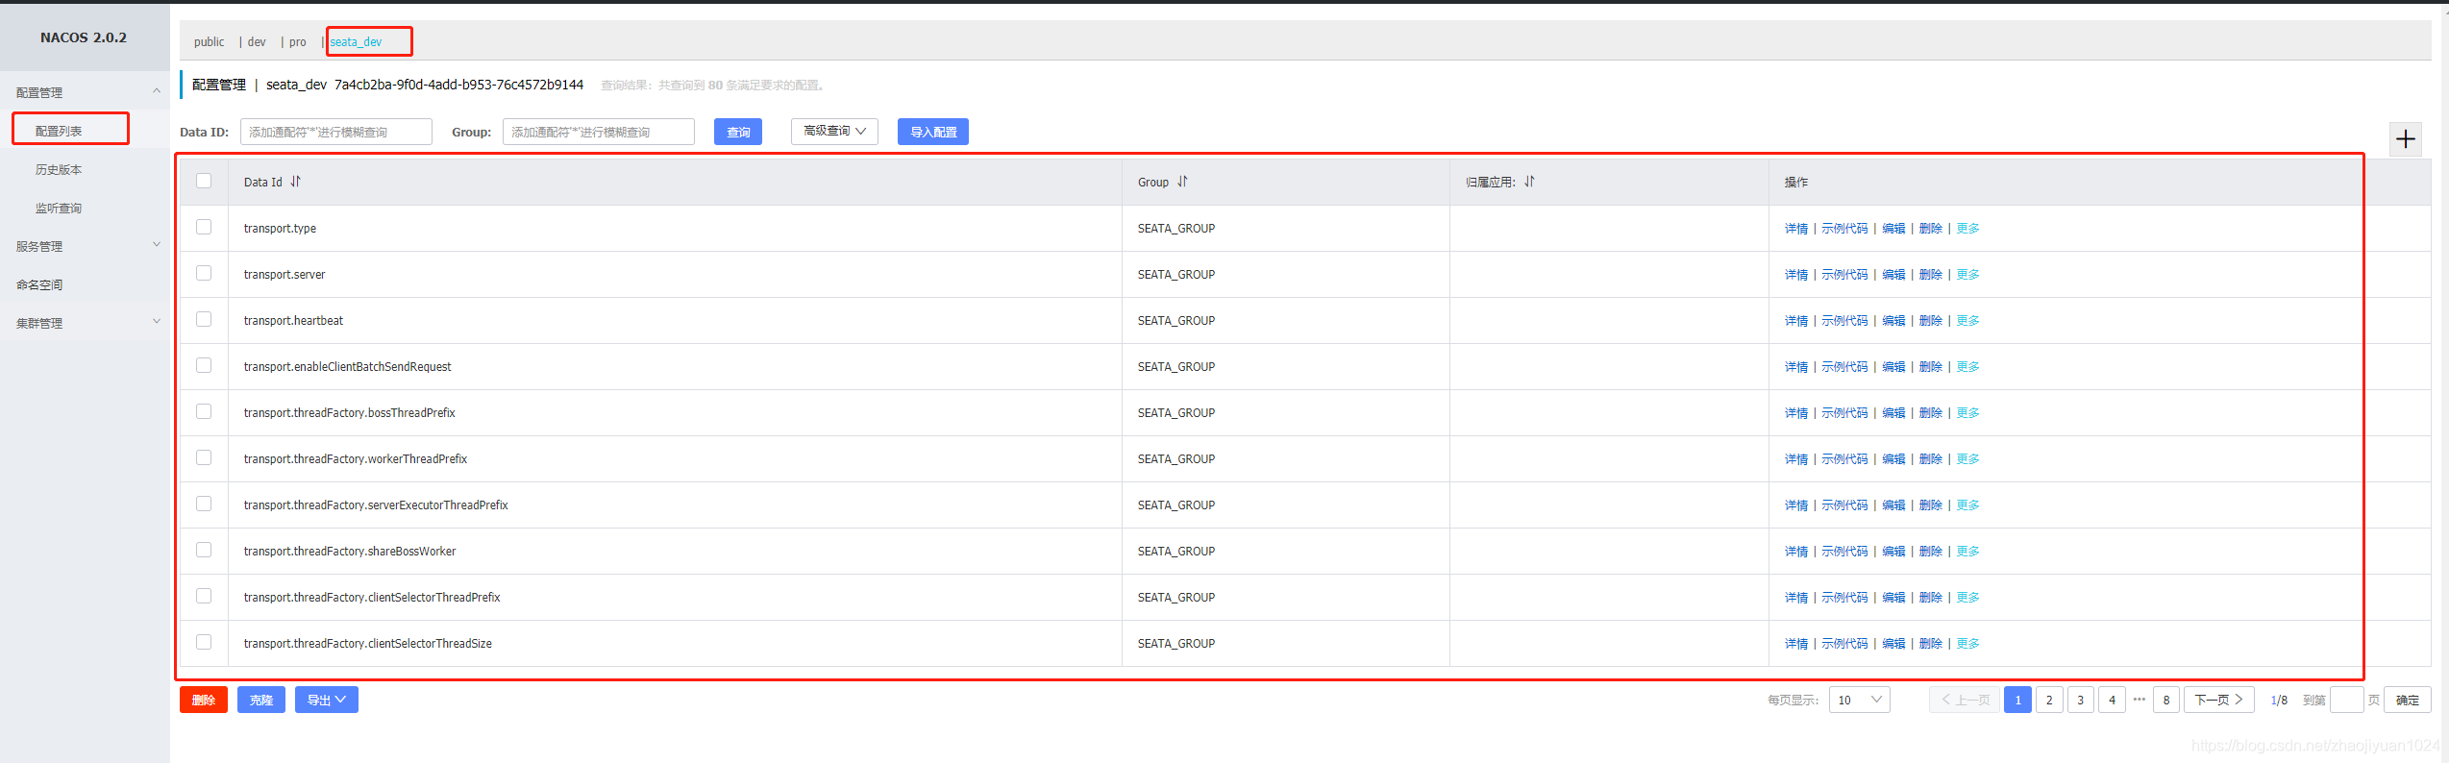Sort by the Data Id column sort icon

tap(295, 181)
